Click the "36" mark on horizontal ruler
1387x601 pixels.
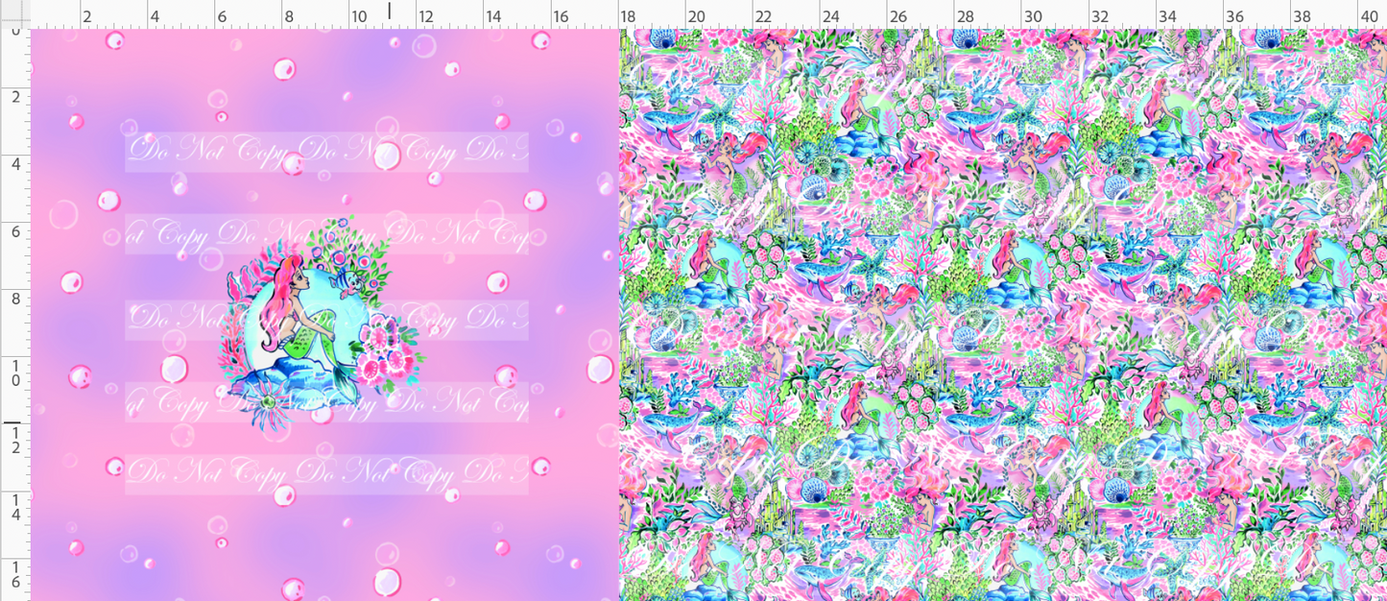1234,17
